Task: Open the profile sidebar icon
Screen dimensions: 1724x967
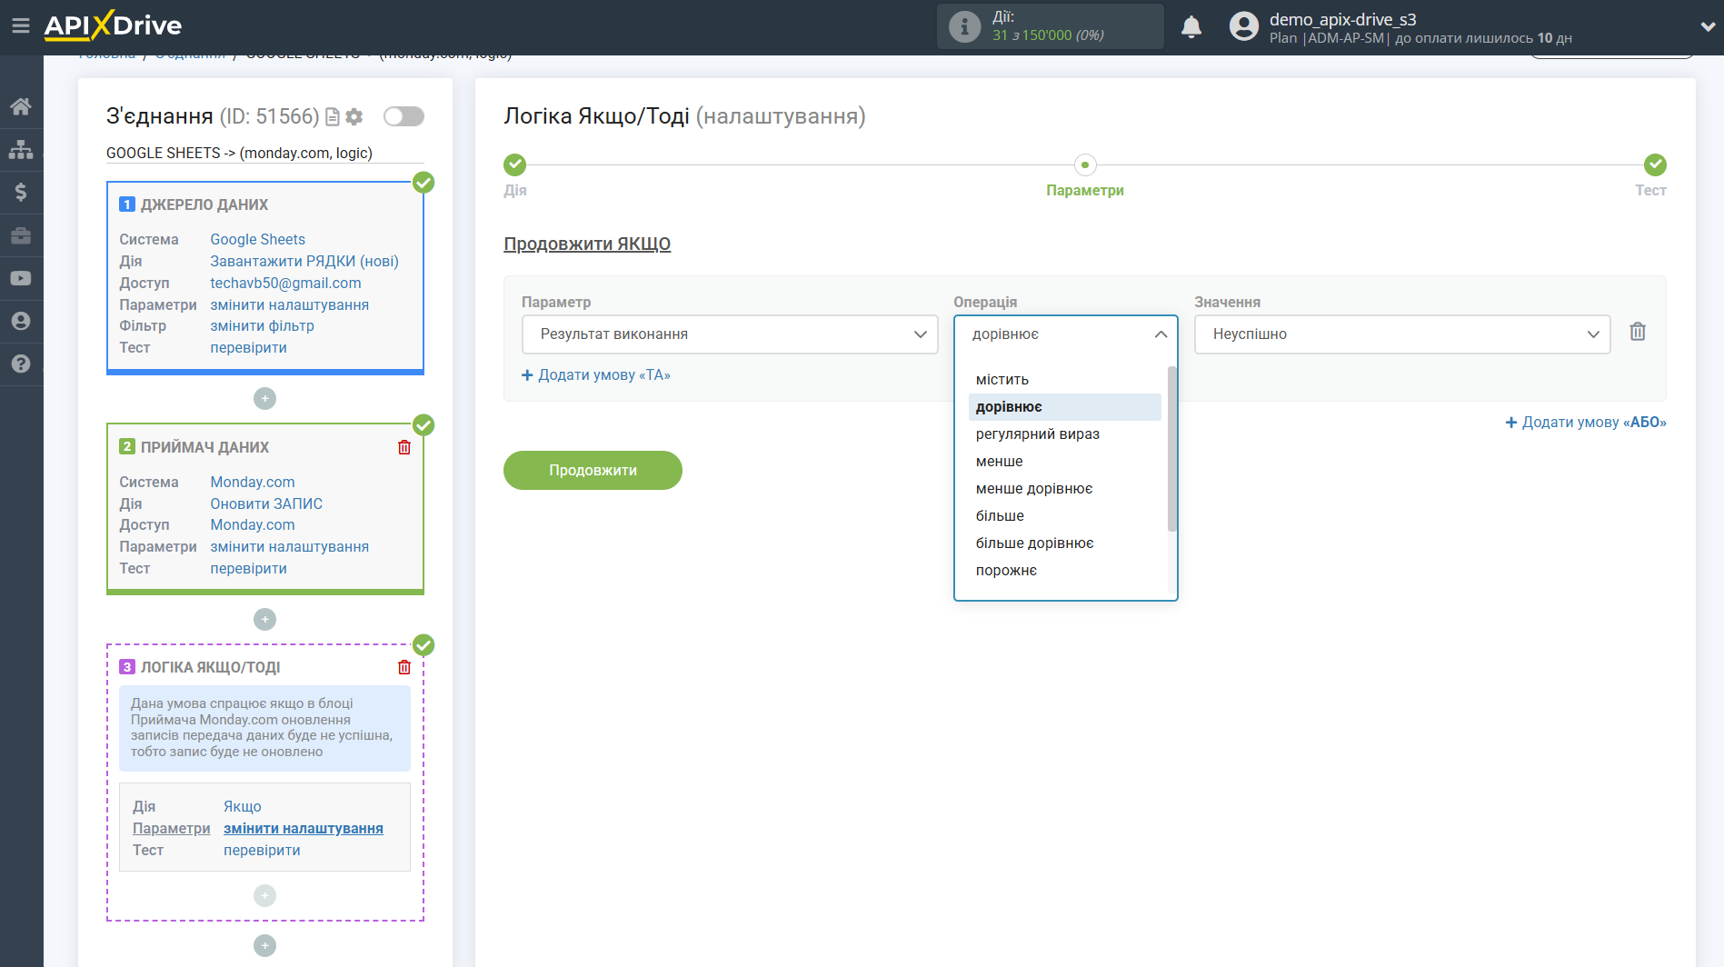Action: tap(21, 321)
